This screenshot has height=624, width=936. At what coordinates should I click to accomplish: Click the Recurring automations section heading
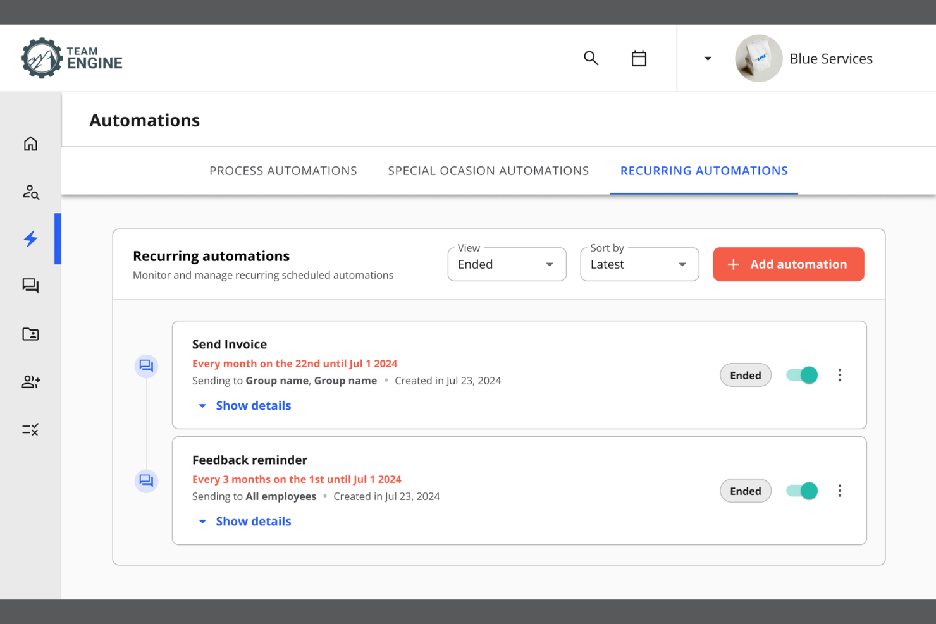tap(211, 256)
